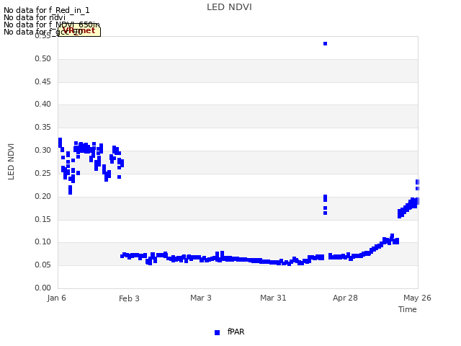Click the Apr 28 x-axis tick label

click(x=345, y=298)
